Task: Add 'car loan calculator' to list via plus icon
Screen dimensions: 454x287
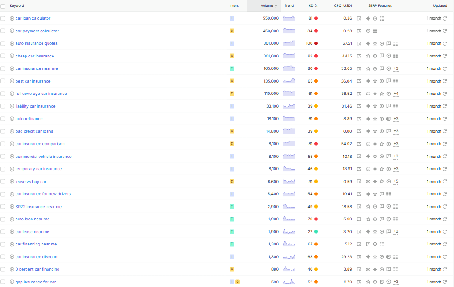Action: (12, 18)
